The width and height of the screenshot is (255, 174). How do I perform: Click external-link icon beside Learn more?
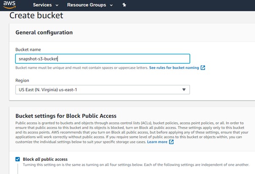(171, 142)
